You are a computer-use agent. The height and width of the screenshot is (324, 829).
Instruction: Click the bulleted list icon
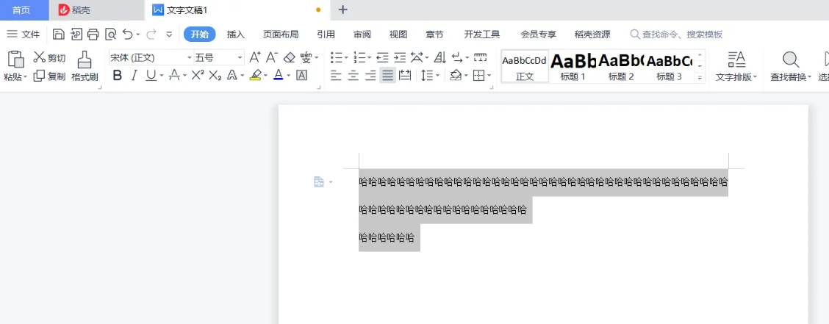click(337, 57)
